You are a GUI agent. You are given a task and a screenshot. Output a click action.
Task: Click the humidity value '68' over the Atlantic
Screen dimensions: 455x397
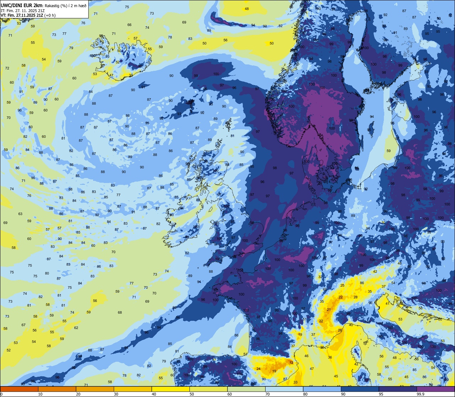(x=120, y=313)
